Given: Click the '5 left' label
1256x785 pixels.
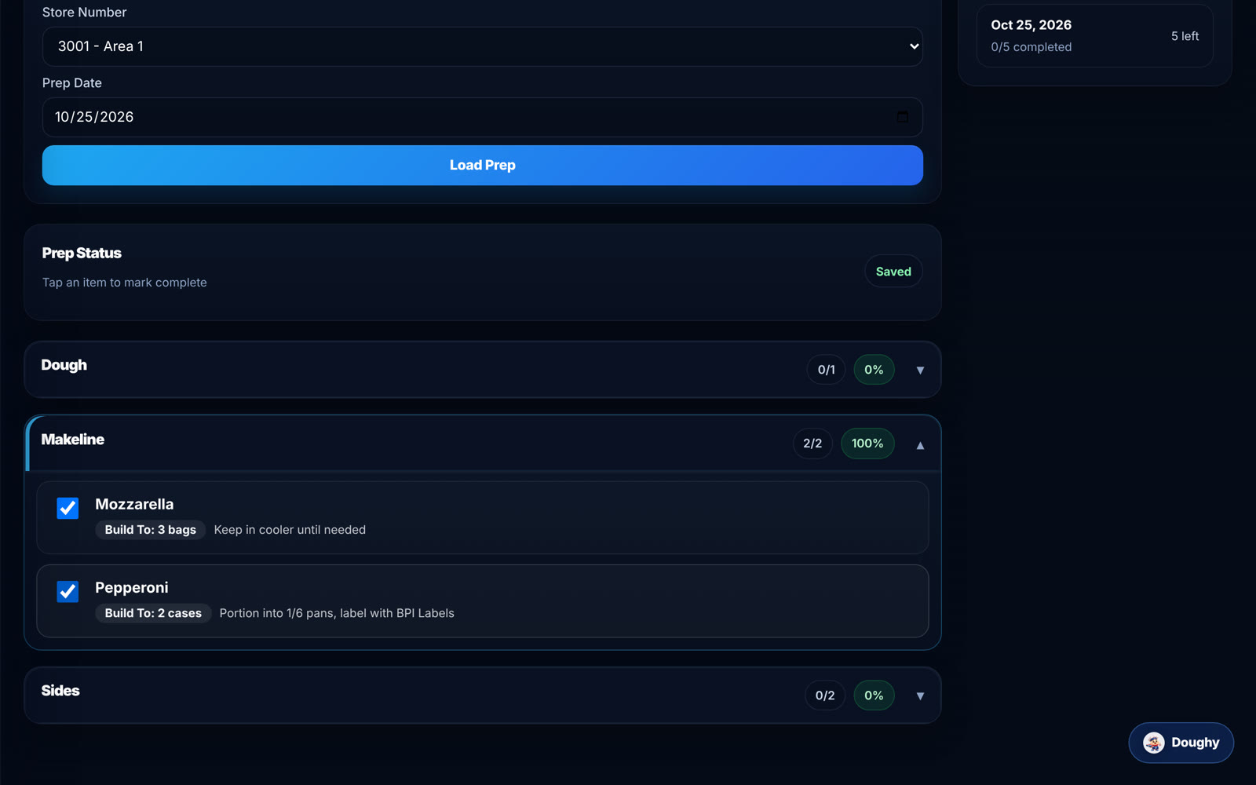Looking at the screenshot, I should [x=1185, y=36].
